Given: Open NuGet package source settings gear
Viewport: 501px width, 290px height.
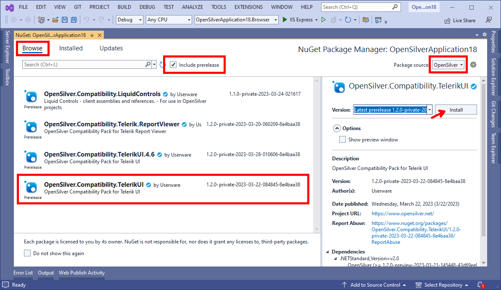Looking at the screenshot, I should pos(473,65).
